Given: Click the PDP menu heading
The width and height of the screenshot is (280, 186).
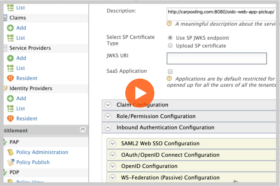Looking at the screenshot, I should coord(14,172).
